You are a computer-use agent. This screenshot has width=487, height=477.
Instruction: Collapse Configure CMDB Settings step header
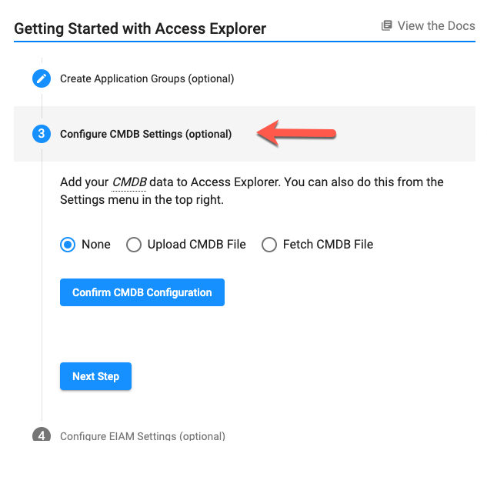tap(245, 134)
